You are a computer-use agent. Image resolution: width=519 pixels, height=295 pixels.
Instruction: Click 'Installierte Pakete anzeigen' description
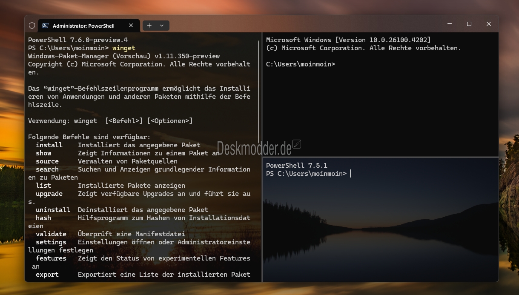click(132, 186)
